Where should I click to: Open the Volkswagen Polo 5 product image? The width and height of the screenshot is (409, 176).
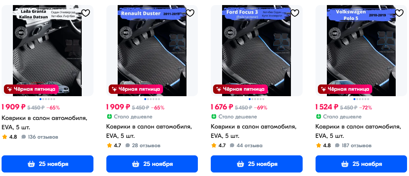[361, 51]
